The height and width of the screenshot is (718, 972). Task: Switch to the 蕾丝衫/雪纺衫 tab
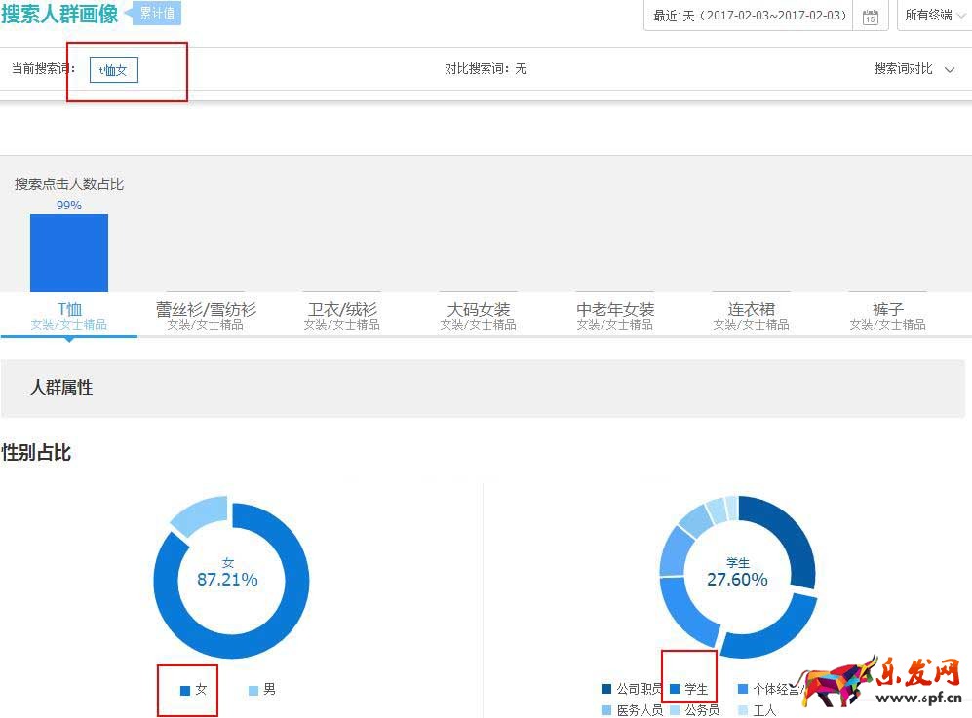[206, 316]
